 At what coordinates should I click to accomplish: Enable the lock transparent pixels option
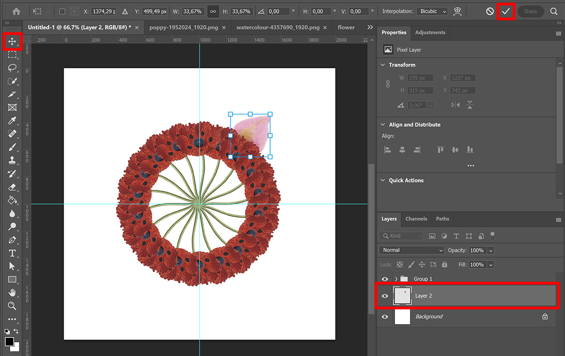tap(400, 264)
